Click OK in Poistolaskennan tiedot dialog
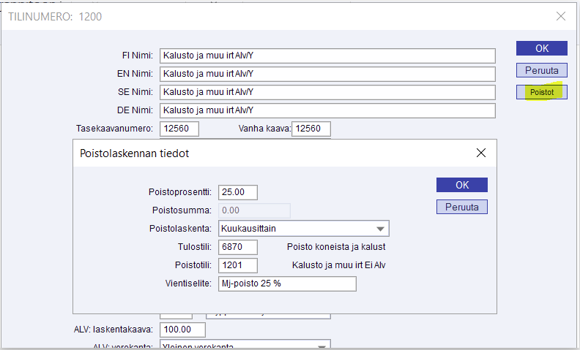580x350 pixels. click(461, 185)
